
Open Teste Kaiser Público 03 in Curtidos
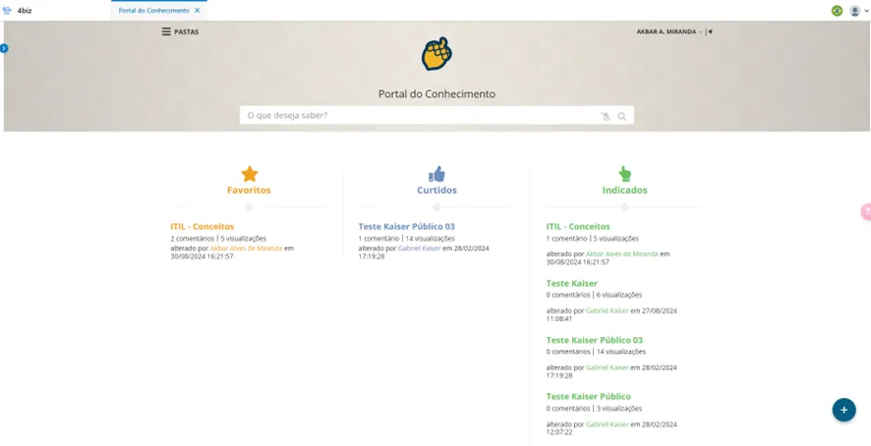tap(407, 227)
